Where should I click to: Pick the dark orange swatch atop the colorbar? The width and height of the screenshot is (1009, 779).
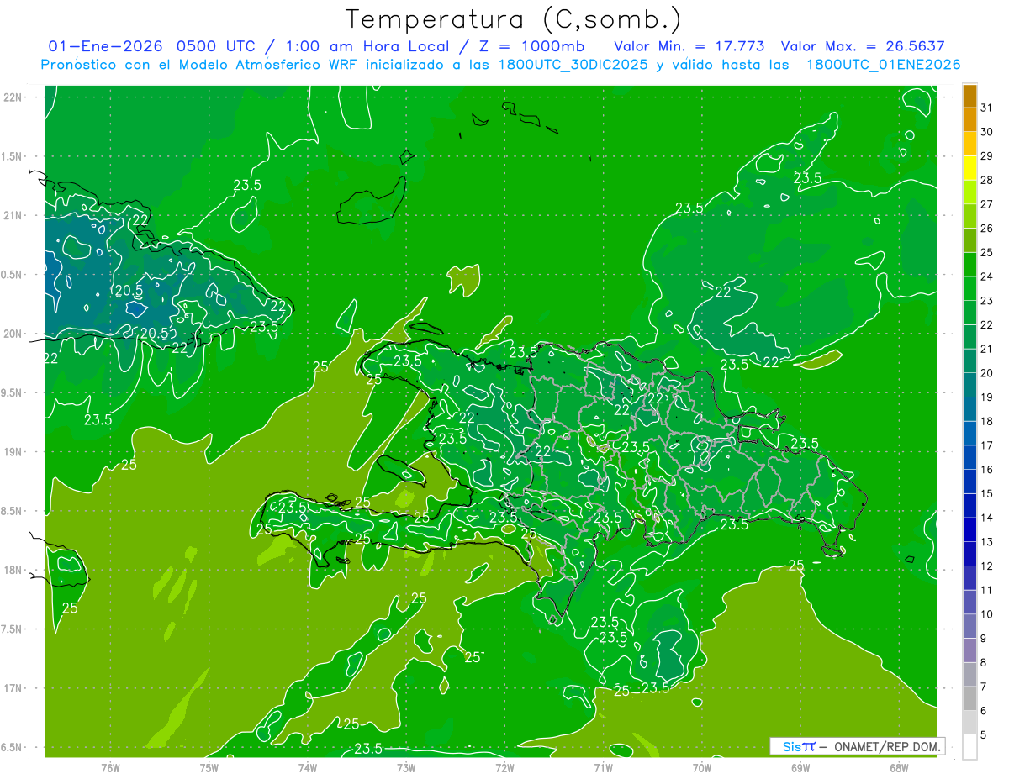969,96
